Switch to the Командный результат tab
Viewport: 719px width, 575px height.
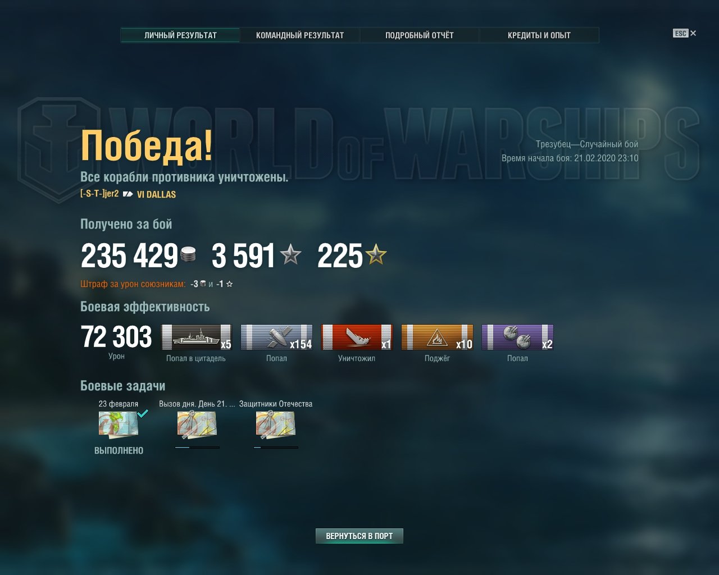[300, 35]
